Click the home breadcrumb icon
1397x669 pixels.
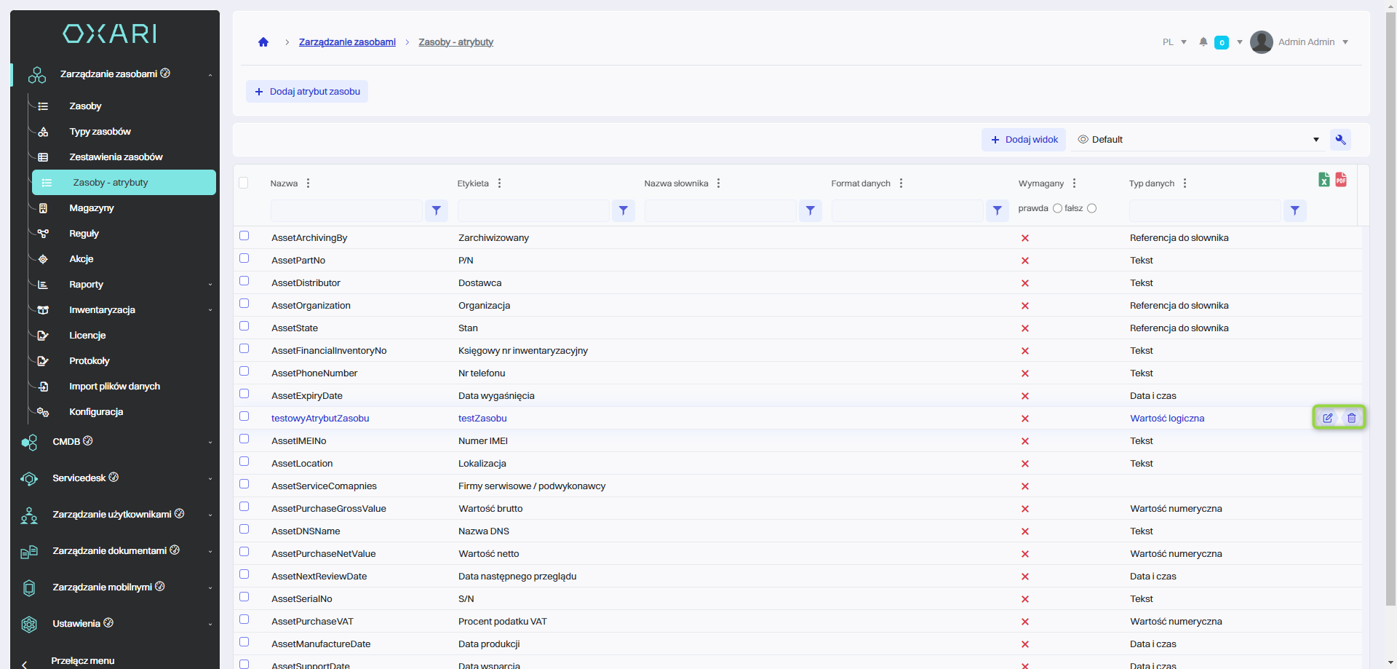263,42
